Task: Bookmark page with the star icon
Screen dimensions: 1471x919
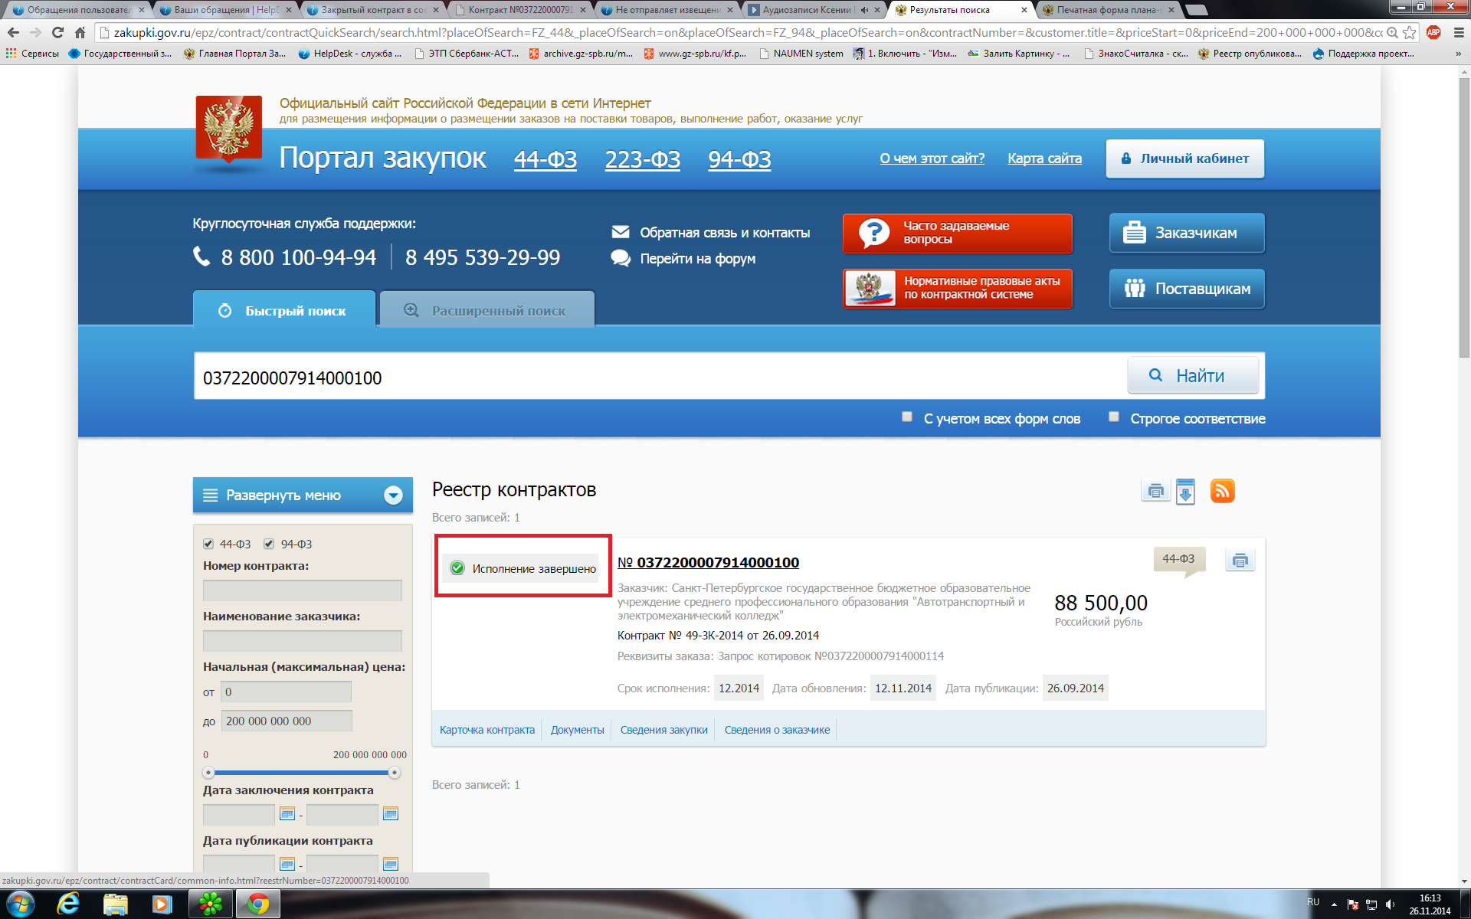Action: [1409, 32]
